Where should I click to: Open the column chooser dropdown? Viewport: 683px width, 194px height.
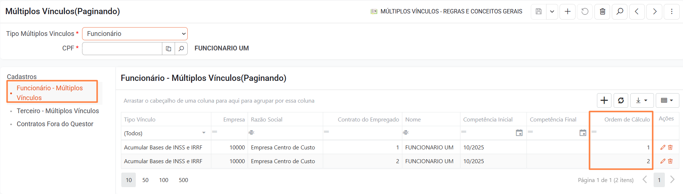[x=667, y=100]
